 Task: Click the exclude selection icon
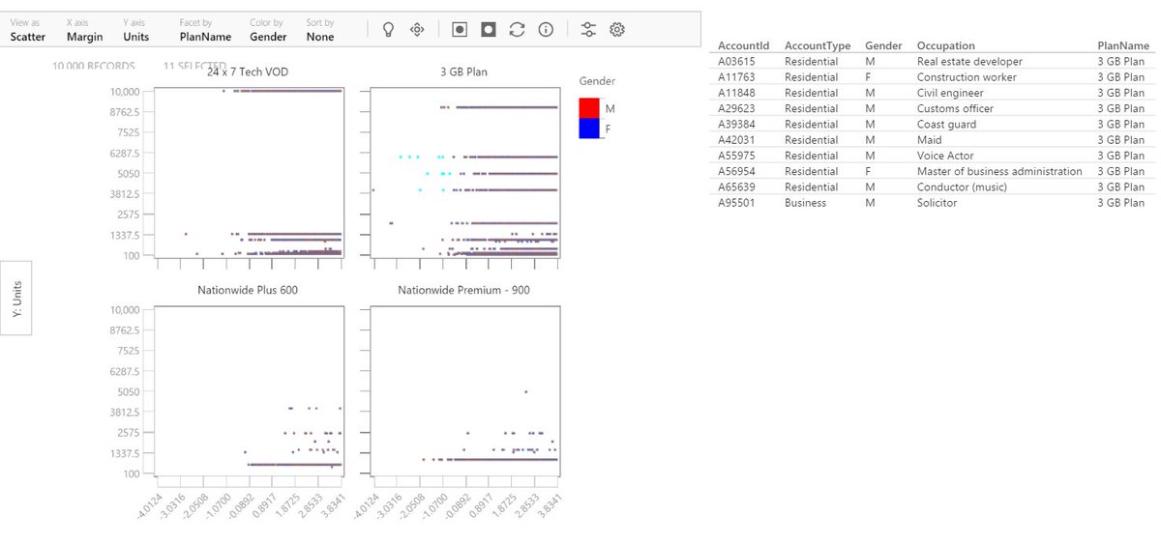(x=489, y=29)
